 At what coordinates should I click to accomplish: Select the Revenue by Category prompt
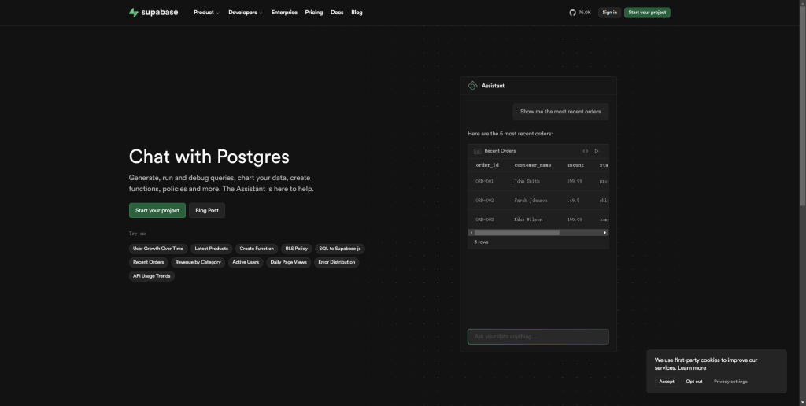(198, 262)
